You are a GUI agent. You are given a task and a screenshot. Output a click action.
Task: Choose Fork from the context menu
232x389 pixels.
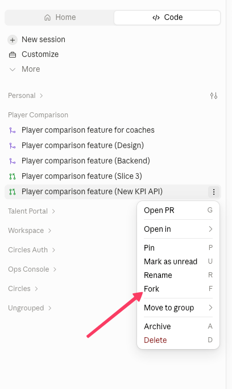pos(179,289)
